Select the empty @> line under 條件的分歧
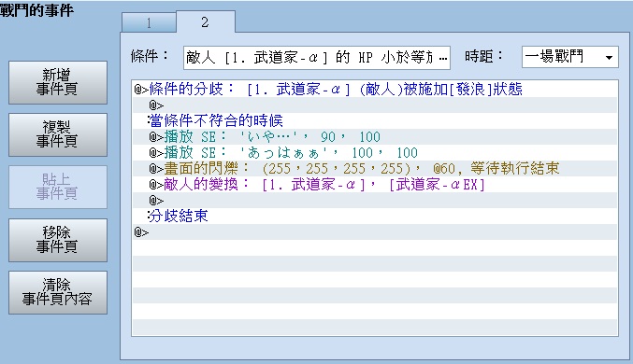The width and height of the screenshot is (633, 364). pyautogui.click(x=375, y=105)
